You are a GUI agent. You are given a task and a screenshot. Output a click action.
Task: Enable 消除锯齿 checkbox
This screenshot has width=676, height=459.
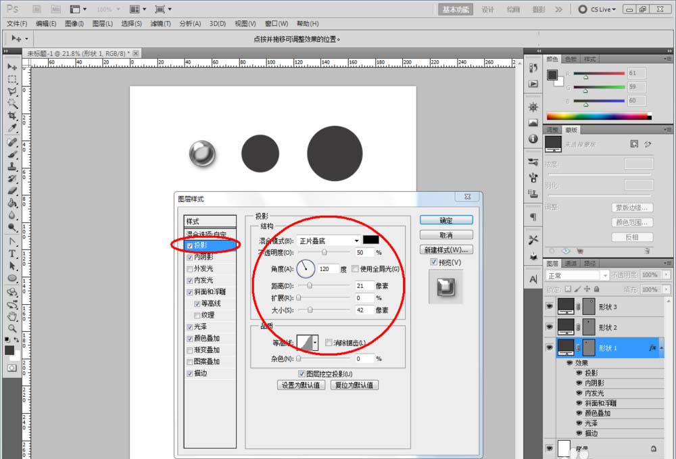(x=329, y=343)
